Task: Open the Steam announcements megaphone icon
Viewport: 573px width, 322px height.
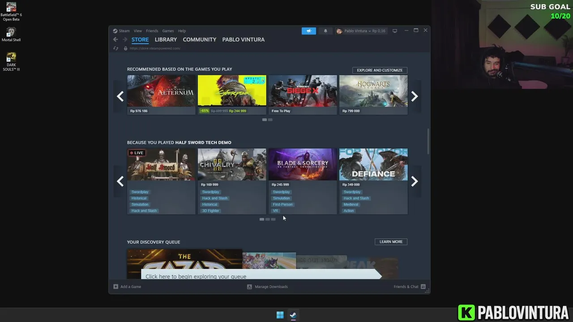Action: click(x=308, y=31)
